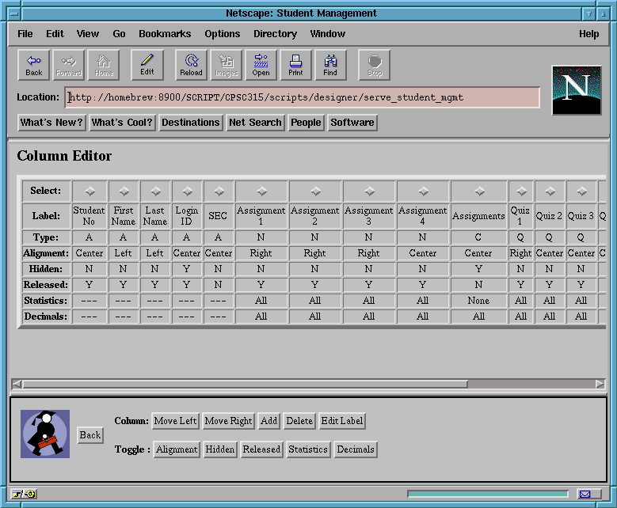Open the Window menu
Viewport: 617px width, 508px height.
[x=327, y=34]
